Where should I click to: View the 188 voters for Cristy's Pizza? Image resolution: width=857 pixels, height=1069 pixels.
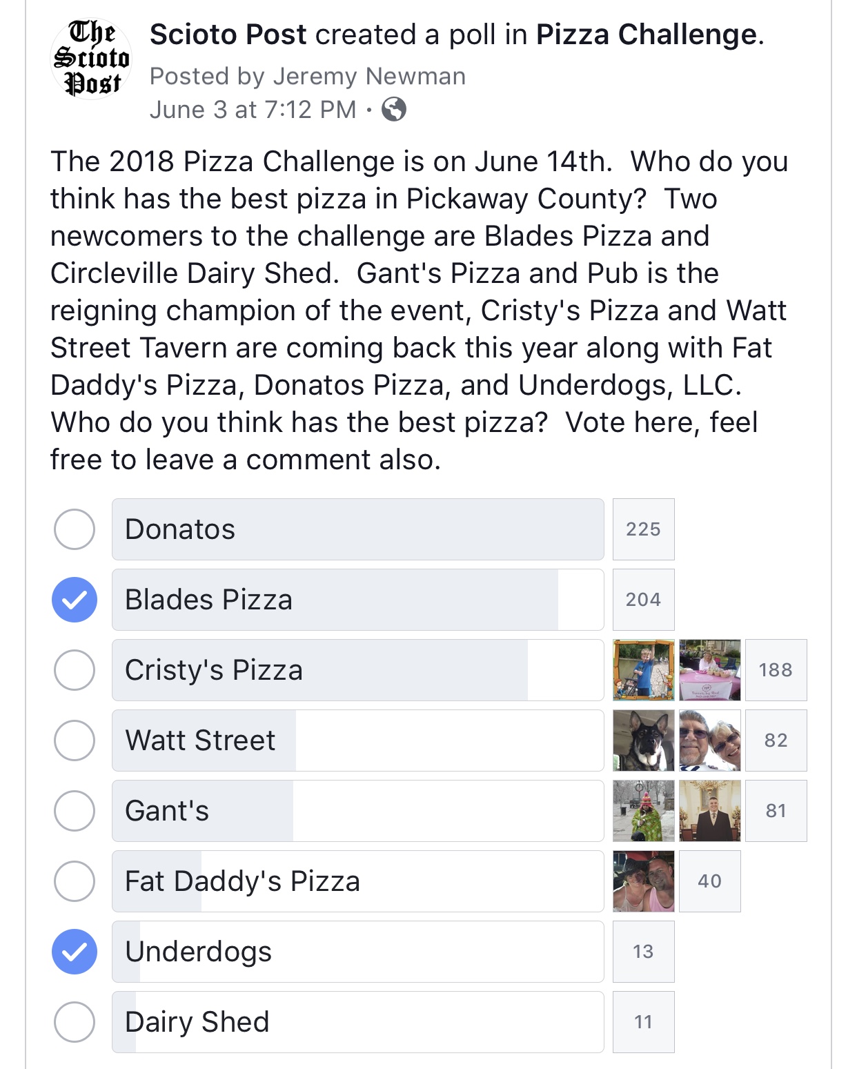(776, 670)
